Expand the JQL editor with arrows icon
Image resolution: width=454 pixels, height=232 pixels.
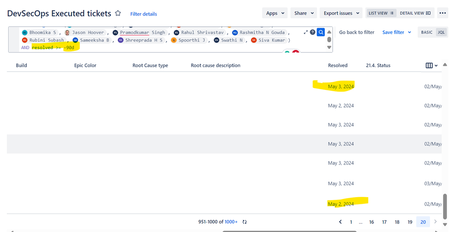click(306, 32)
